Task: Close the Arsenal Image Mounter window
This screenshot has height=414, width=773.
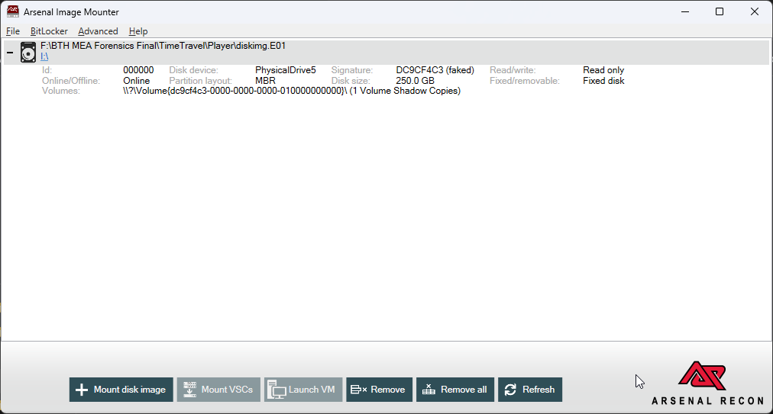Action: [x=755, y=11]
